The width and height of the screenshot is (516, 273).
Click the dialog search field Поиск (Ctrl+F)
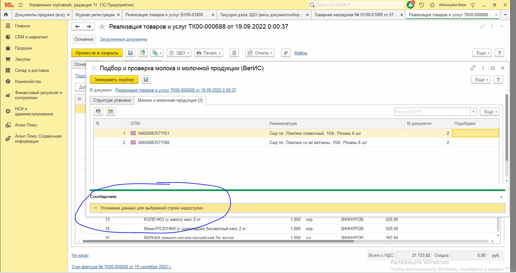pos(432,112)
